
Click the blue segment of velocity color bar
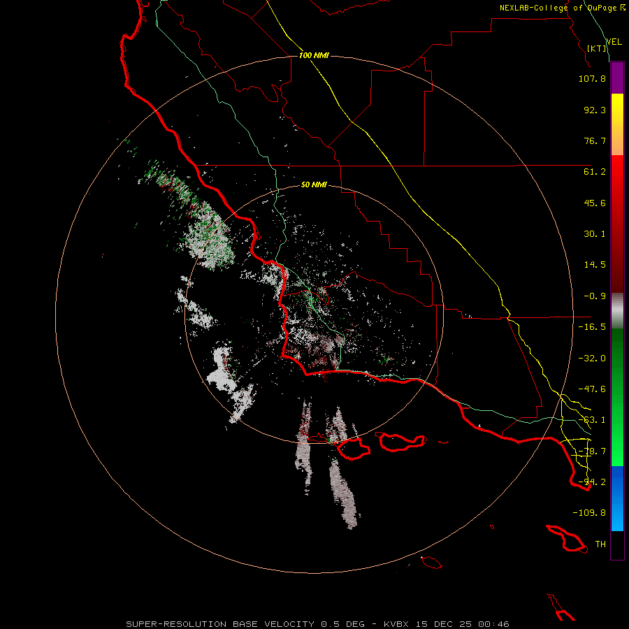(x=617, y=498)
